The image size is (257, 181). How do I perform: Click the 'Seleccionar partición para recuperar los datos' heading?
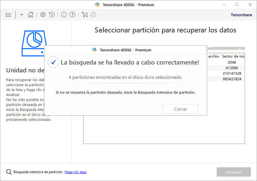point(165,30)
